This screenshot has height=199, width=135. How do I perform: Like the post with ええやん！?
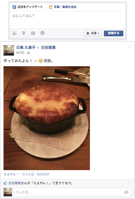click(11, 174)
